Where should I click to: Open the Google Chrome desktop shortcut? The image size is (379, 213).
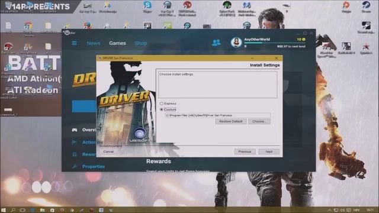[x=28, y=28]
